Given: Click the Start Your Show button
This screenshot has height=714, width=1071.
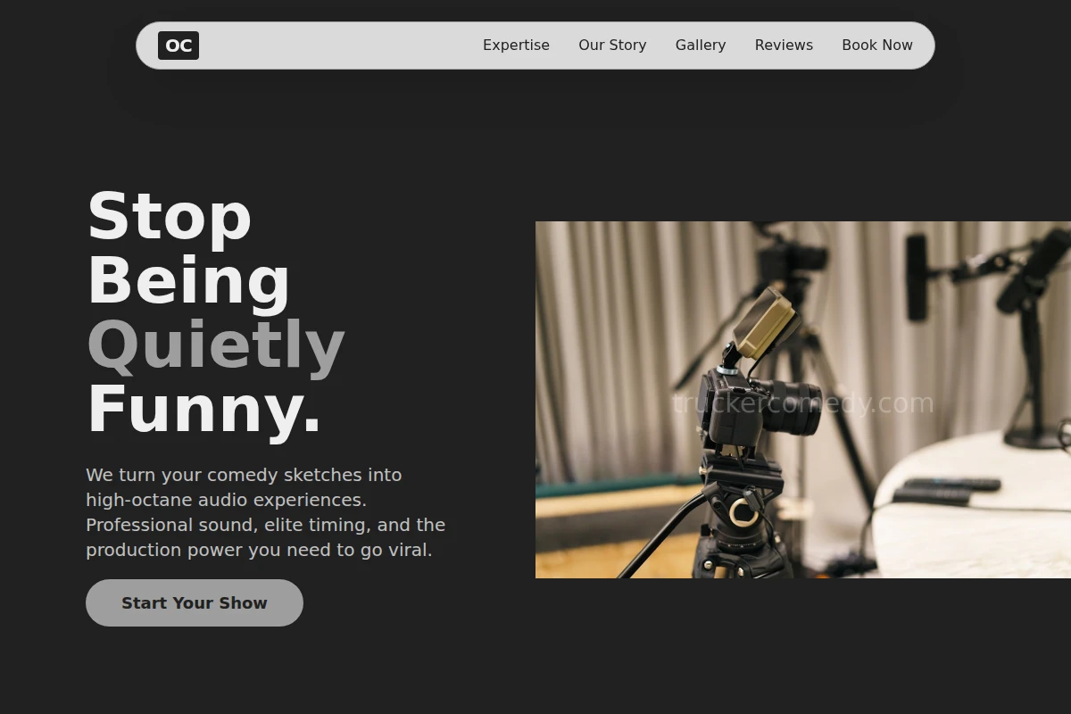Looking at the screenshot, I should pyautogui.click(x=195, y=602).
